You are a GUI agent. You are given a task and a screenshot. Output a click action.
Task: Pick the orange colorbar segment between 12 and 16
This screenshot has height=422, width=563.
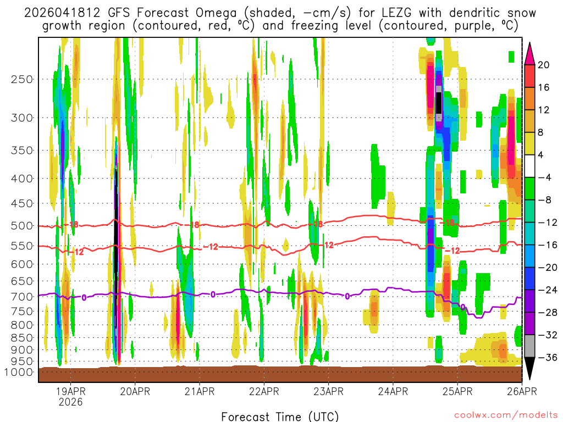[529, 99]
